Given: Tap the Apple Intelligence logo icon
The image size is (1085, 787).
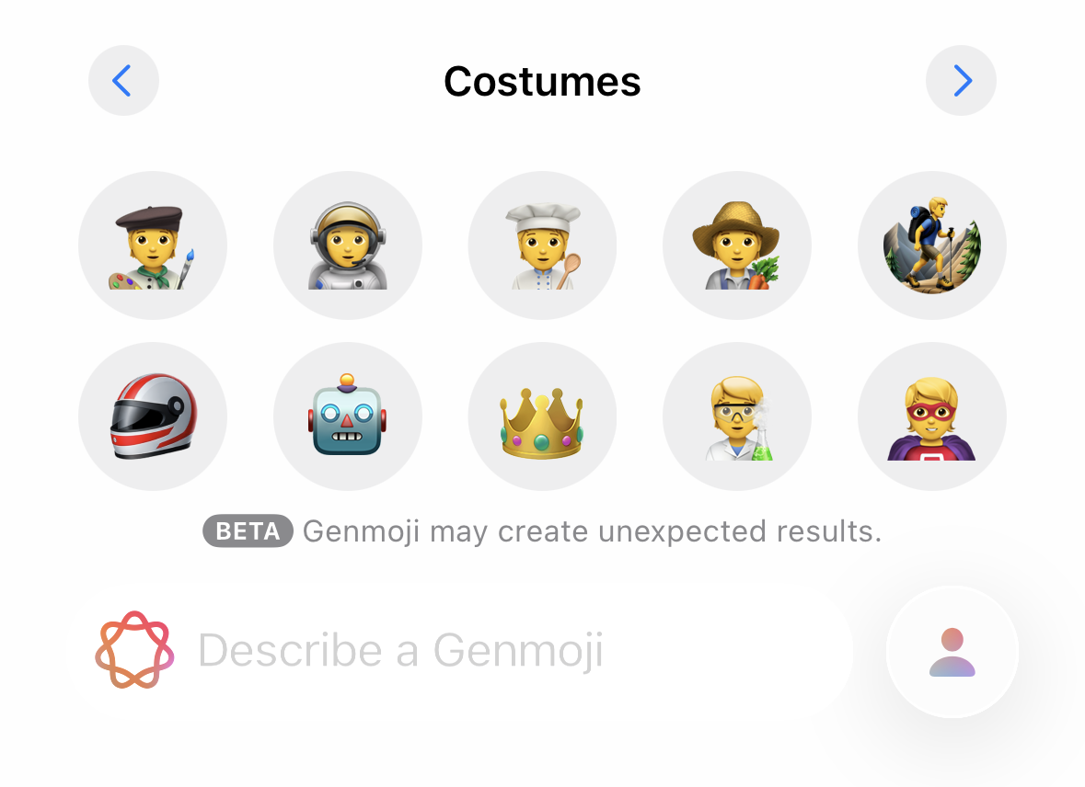Looking at the screenshot, I should 134,650.
